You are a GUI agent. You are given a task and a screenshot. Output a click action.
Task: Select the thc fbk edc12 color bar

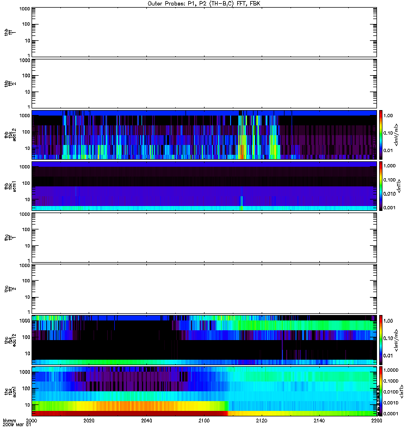(381, 340)
